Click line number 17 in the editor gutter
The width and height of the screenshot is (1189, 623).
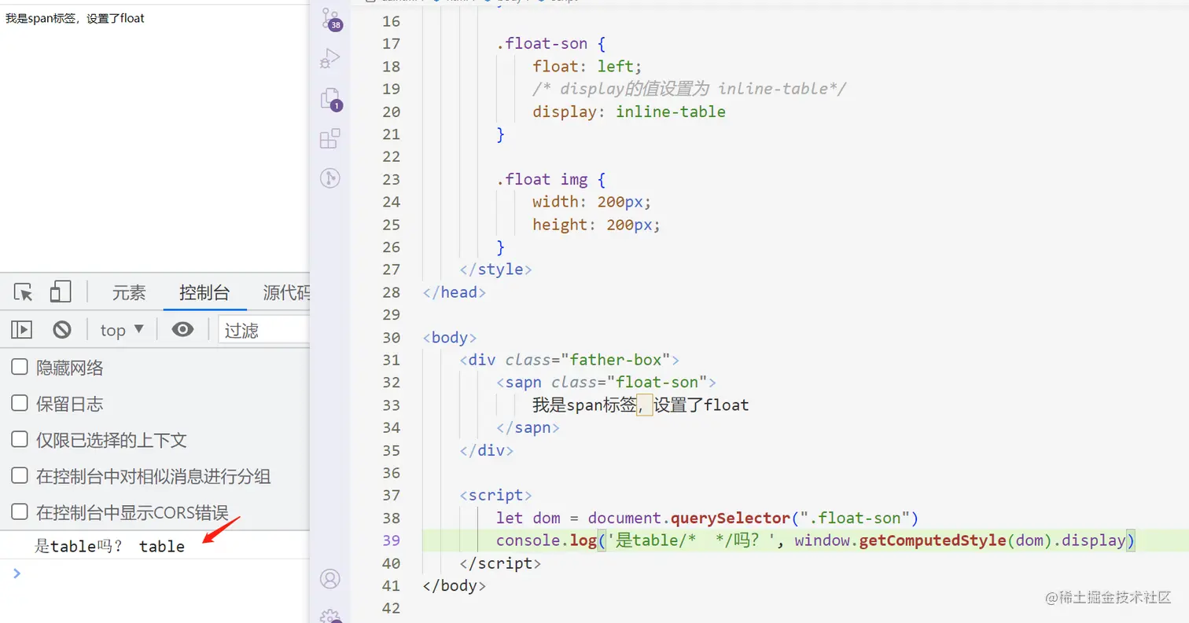391,43
